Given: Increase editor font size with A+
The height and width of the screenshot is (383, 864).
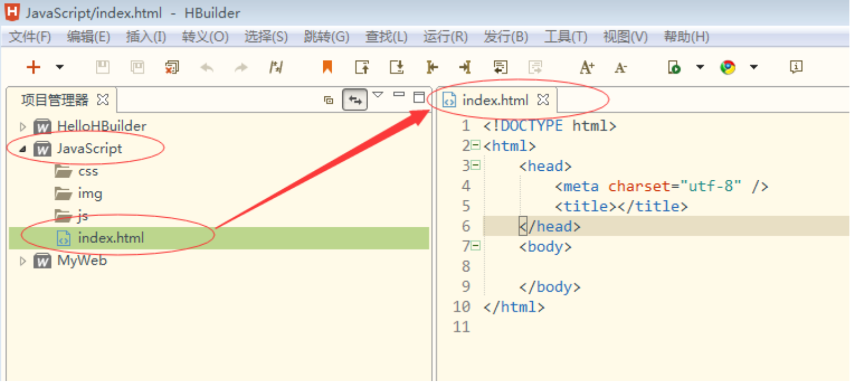Looking at the screenshot, I should pyautogui.click(x=587, y=67).
